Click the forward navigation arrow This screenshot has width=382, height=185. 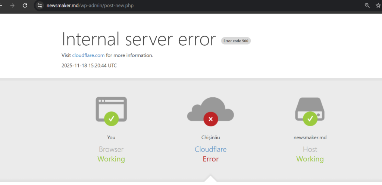point(13,6)
